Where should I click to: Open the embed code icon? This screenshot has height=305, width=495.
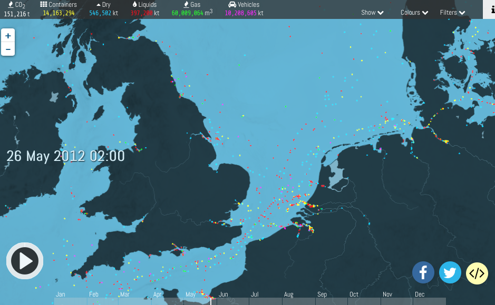[x=477, y=273]
